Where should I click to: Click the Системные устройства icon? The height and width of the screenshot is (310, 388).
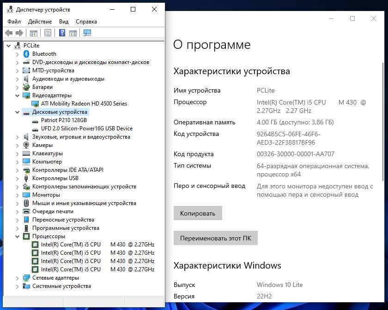[26, 286]
